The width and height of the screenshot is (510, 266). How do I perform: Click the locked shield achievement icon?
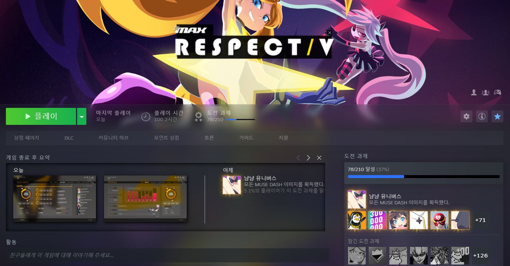378,256
